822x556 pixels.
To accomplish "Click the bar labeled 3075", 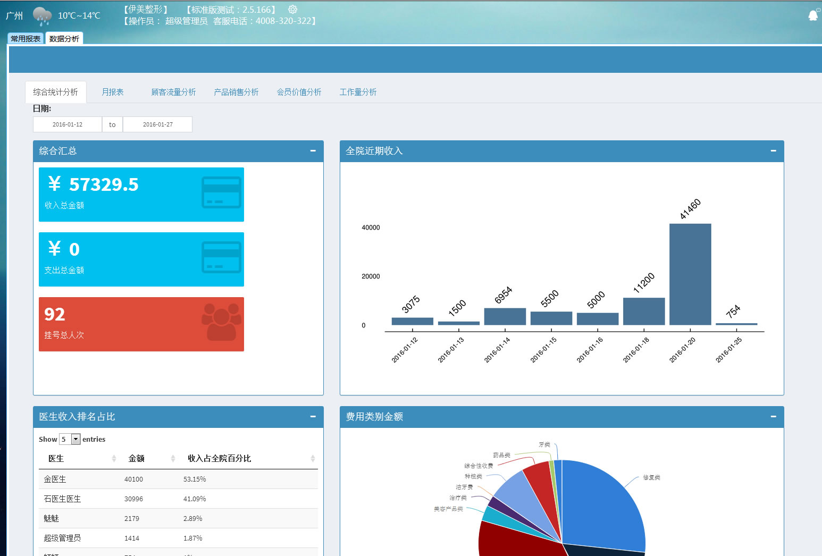I will (413, 321).
